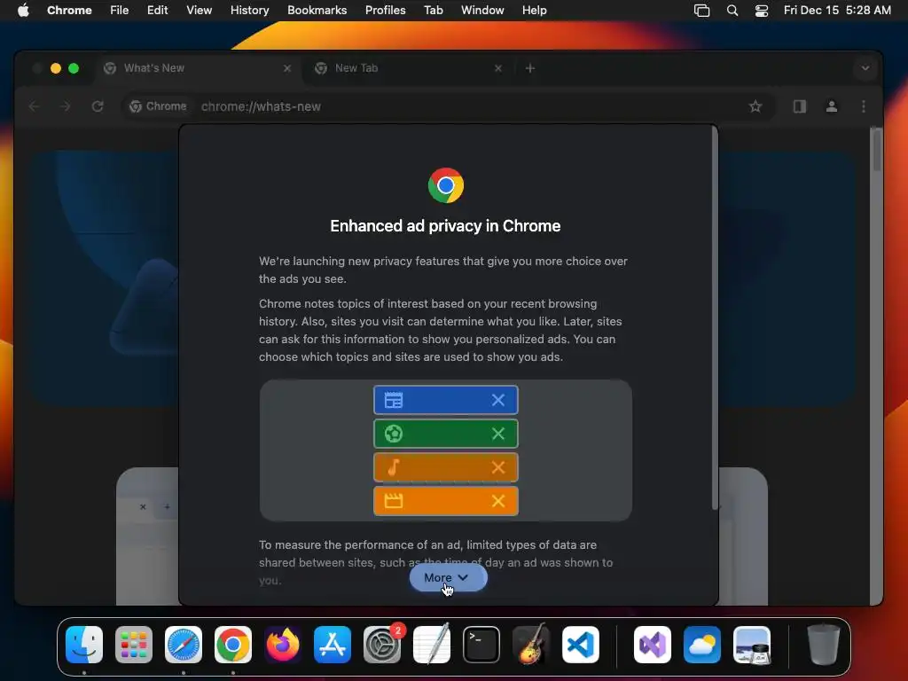This screenshot has height=681, width=908.
Task: Open TextEdit from the dock
Action: tap(432, 645)
